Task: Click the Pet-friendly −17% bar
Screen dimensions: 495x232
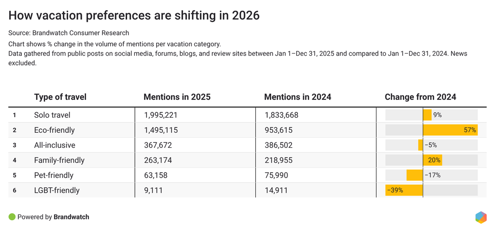Action: (415, 175)
